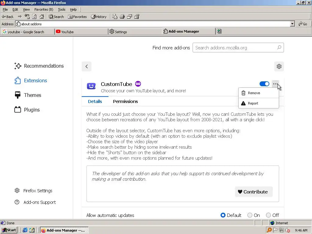Image resolution: width=312 pixels, height=234 pixels.
Task: Open the View menu
Action: 26,9
